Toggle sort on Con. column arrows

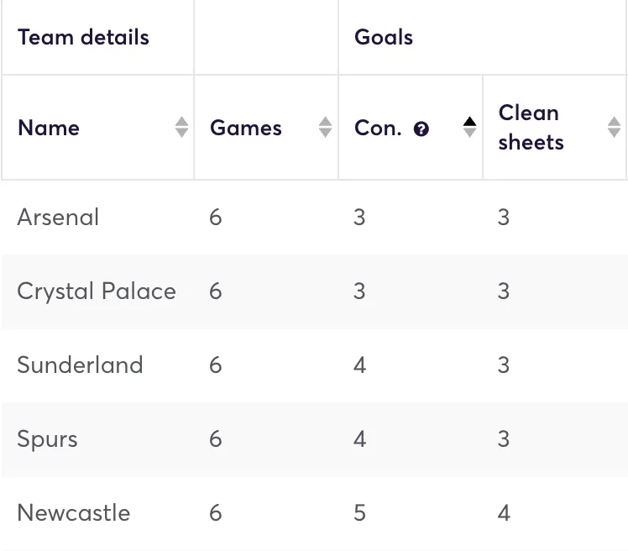[x=469, y=128]
